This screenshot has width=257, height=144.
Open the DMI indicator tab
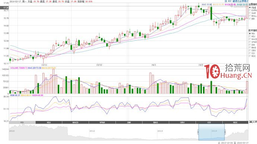[x=129, y=122]
